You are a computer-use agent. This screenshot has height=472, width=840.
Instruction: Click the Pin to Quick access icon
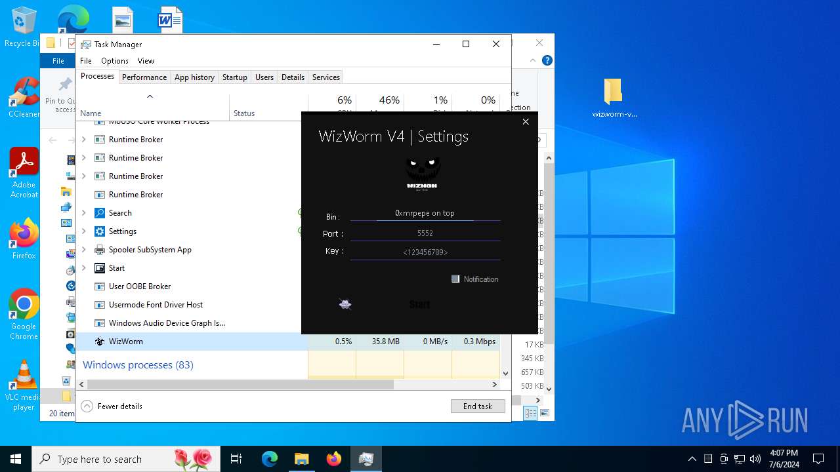coord(65,85)
